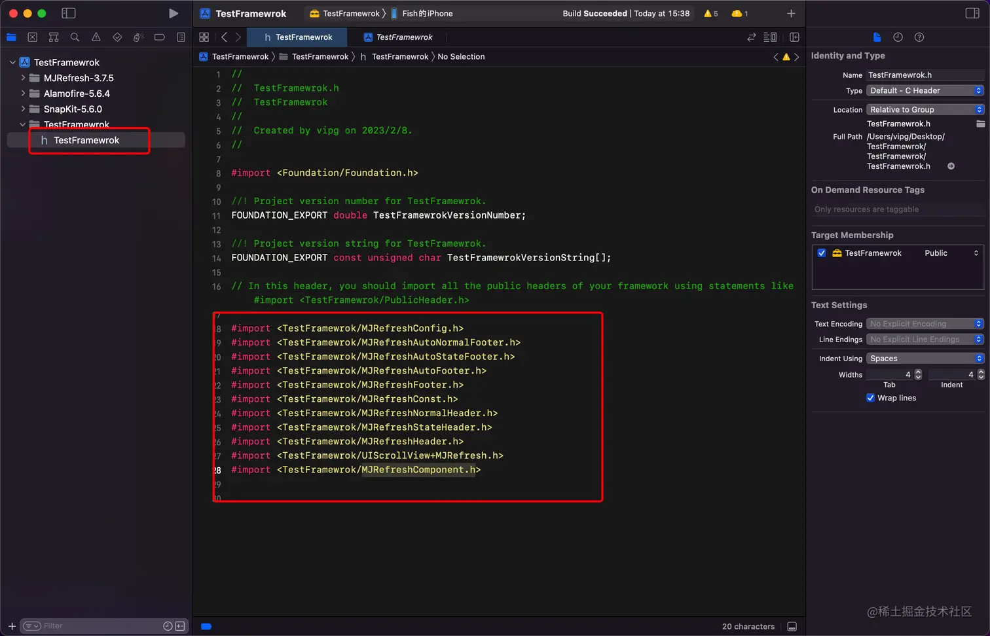Image resolution: width=990 pixels, height=636 pixels.
Task: Open the Text Encoding dropdown
Action: tap(925, 324)
